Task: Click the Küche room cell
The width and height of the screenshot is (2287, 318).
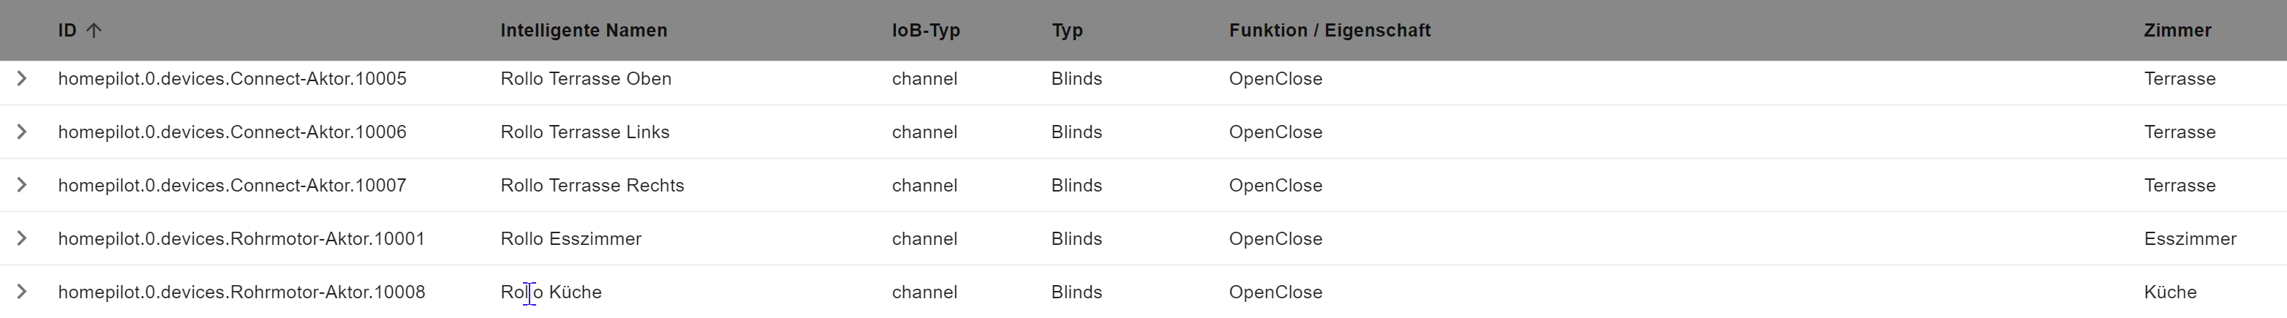Action: pos(2170,292)
